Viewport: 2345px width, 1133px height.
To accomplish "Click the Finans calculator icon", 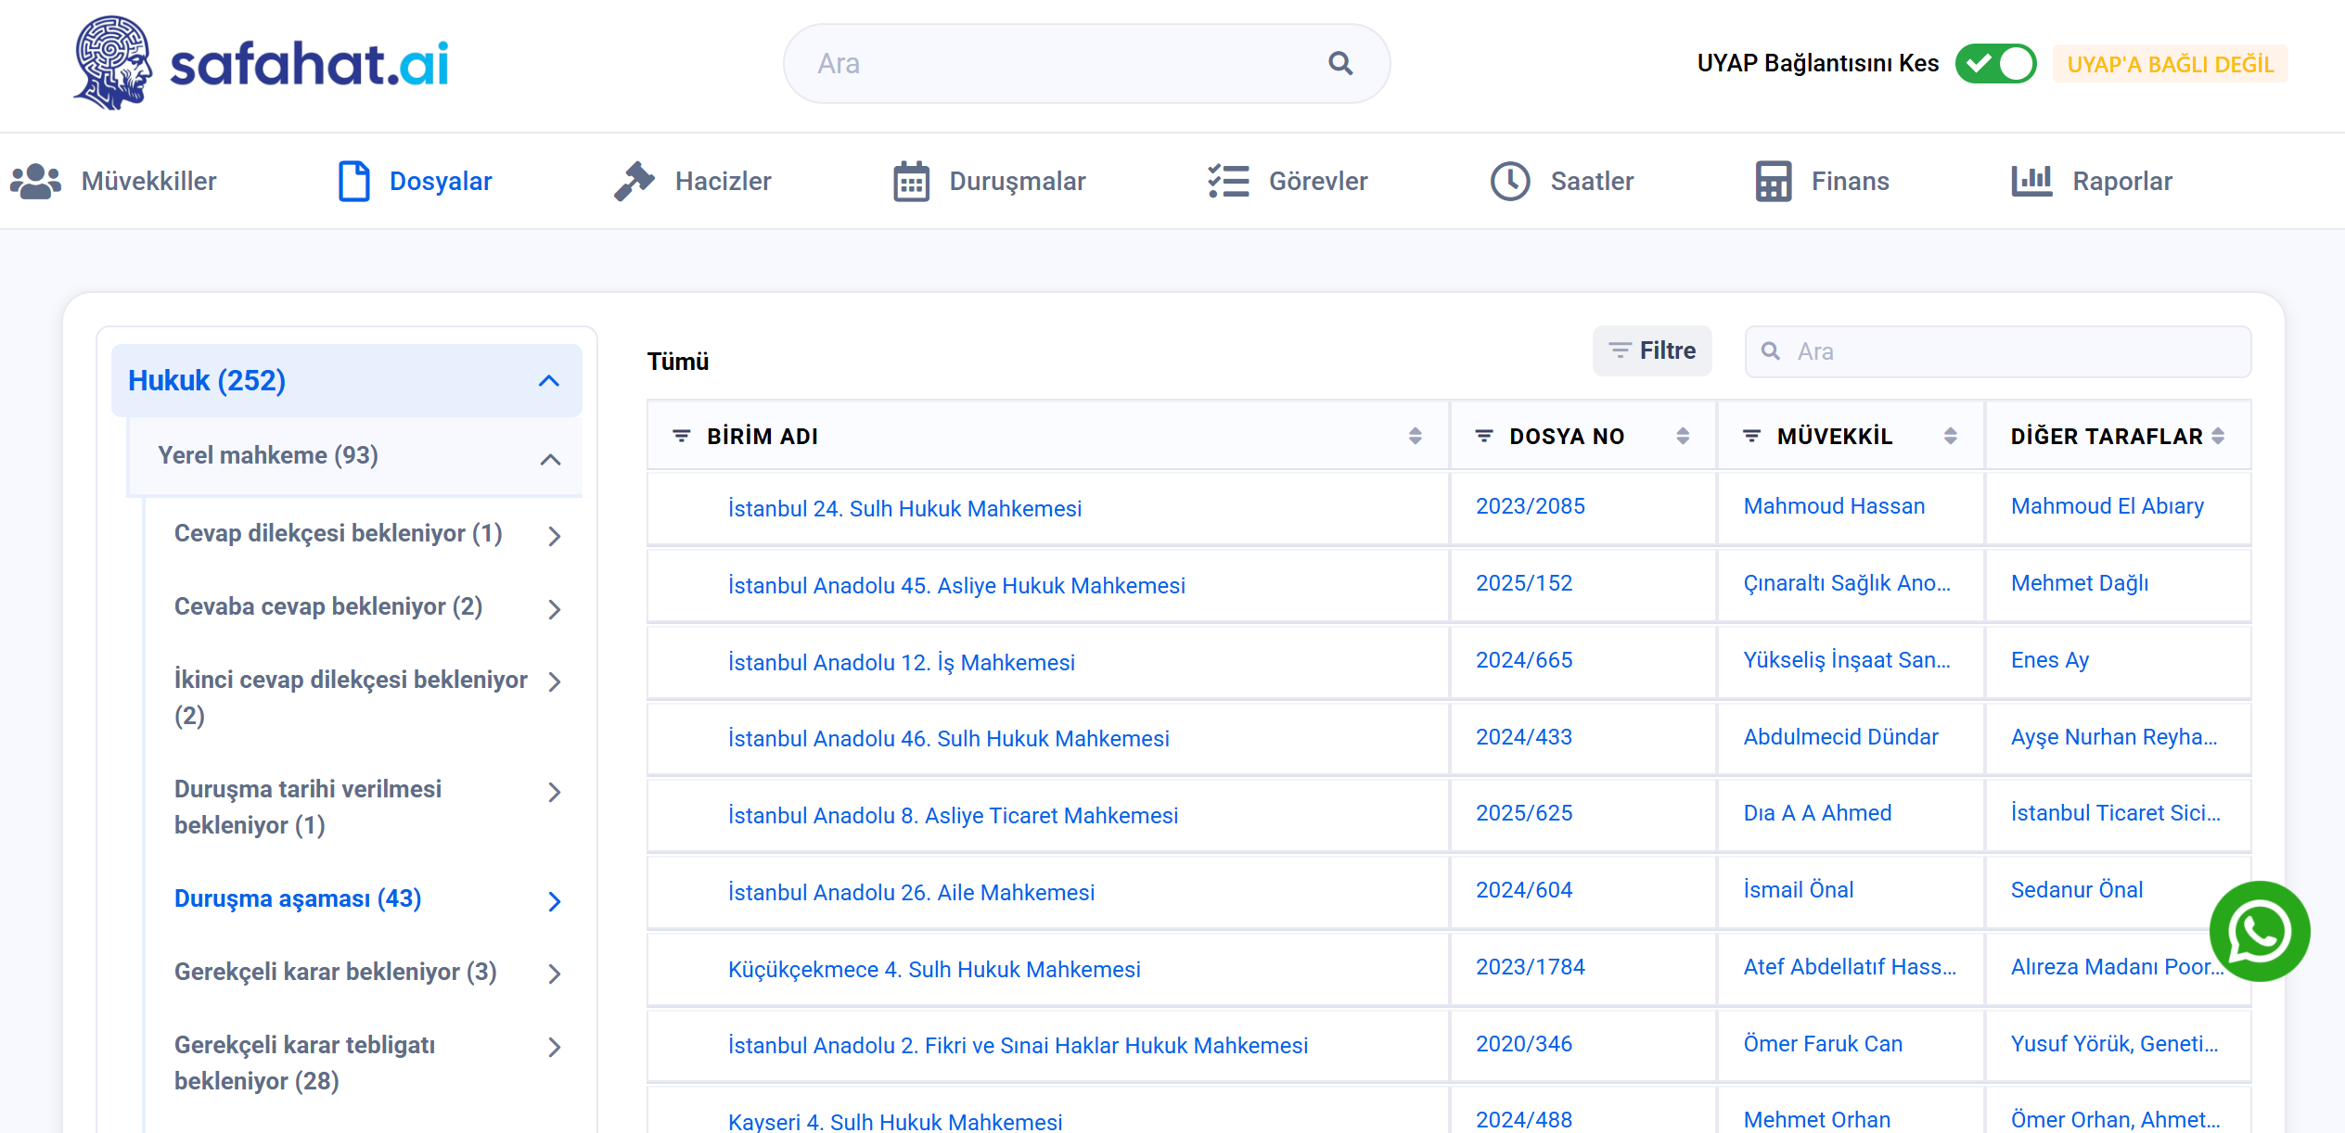I will (1773, 181).
